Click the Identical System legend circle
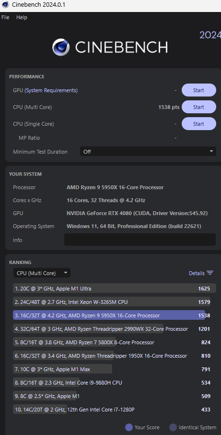The width and height of the screenshot is (221, 435). pos(173,427)
